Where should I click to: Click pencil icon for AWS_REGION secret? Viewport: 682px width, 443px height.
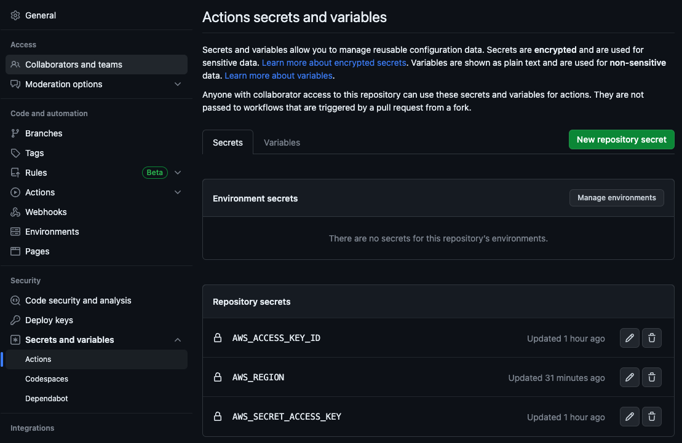click(629, 377)
